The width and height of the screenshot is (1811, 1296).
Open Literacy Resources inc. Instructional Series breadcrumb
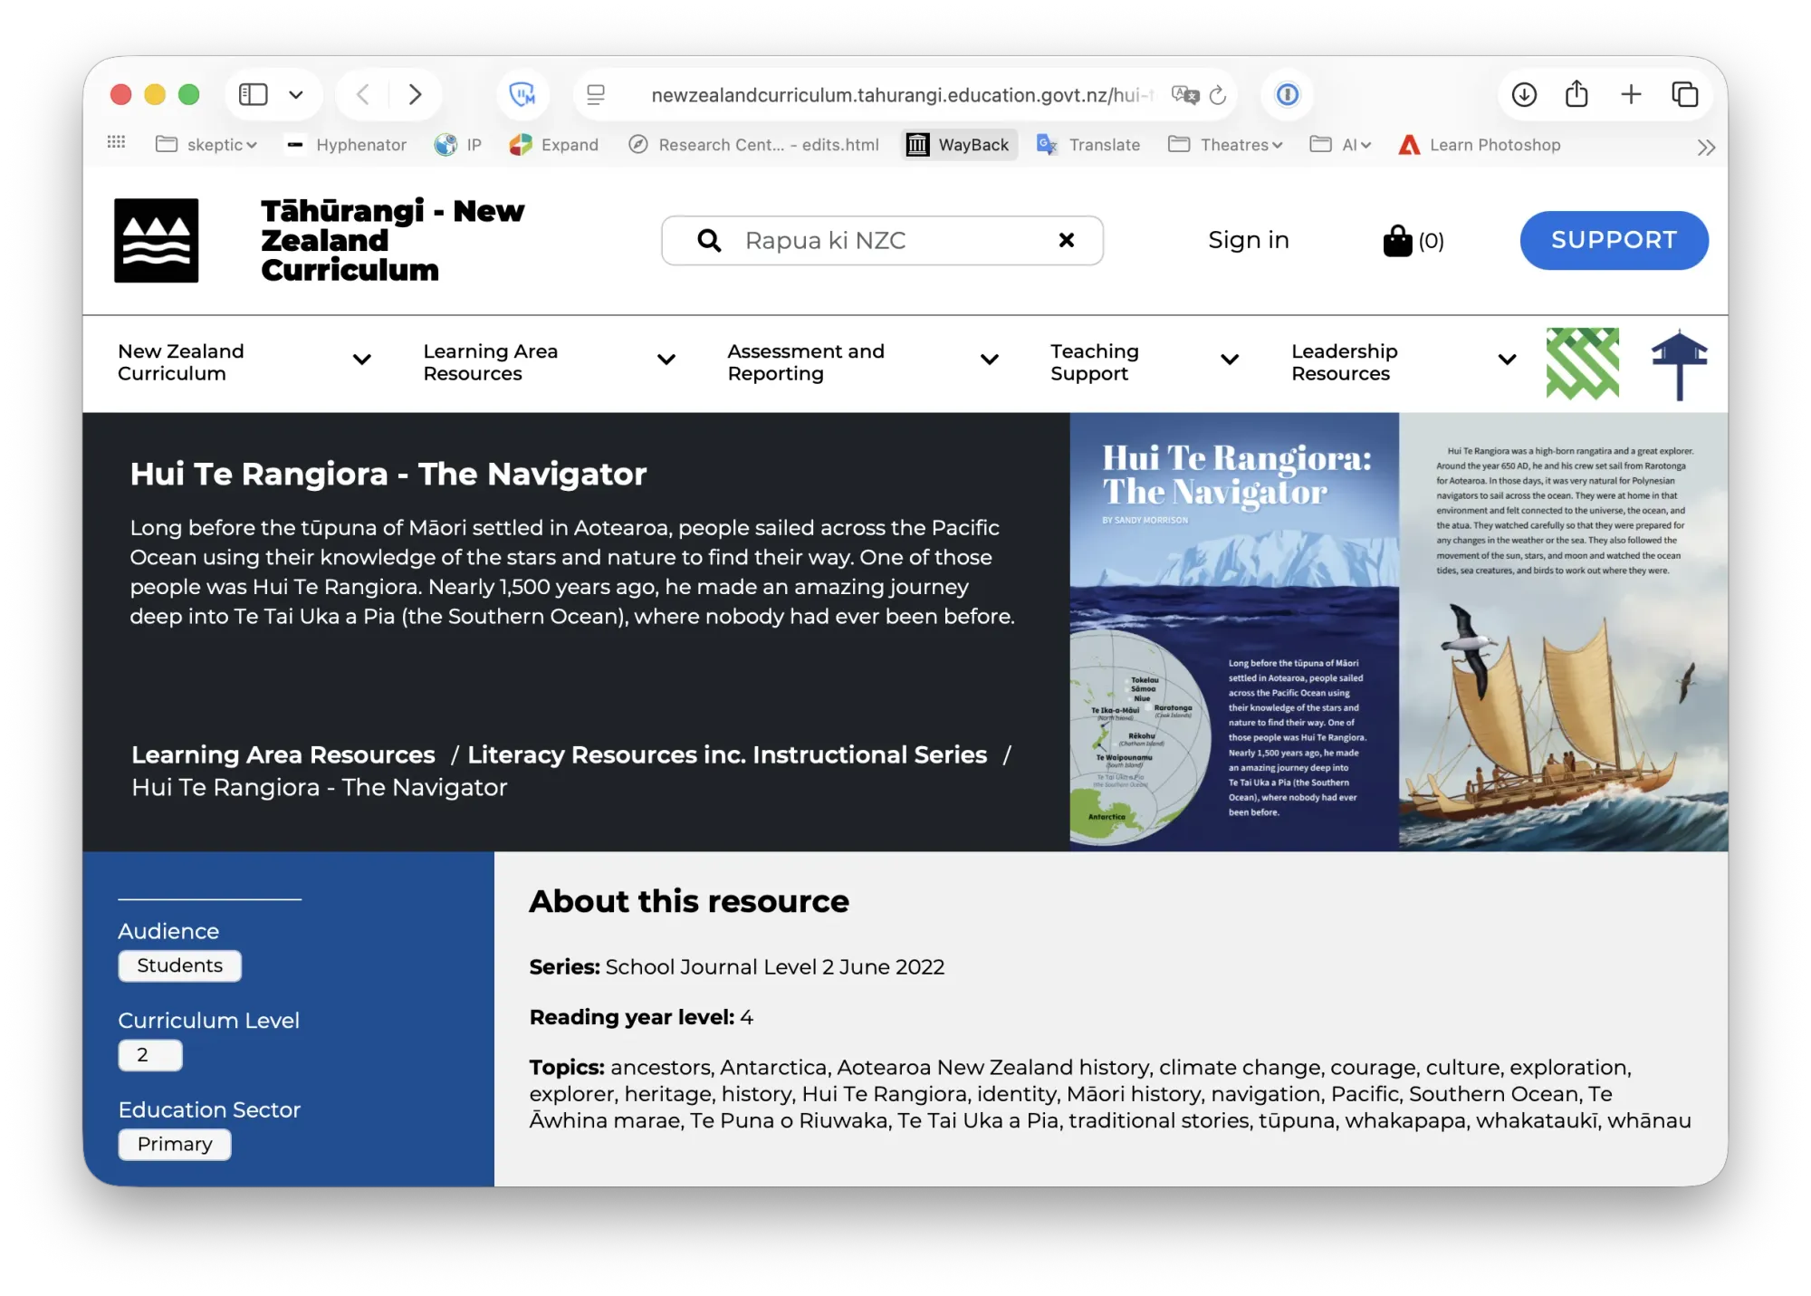click(x=727, y=754)
